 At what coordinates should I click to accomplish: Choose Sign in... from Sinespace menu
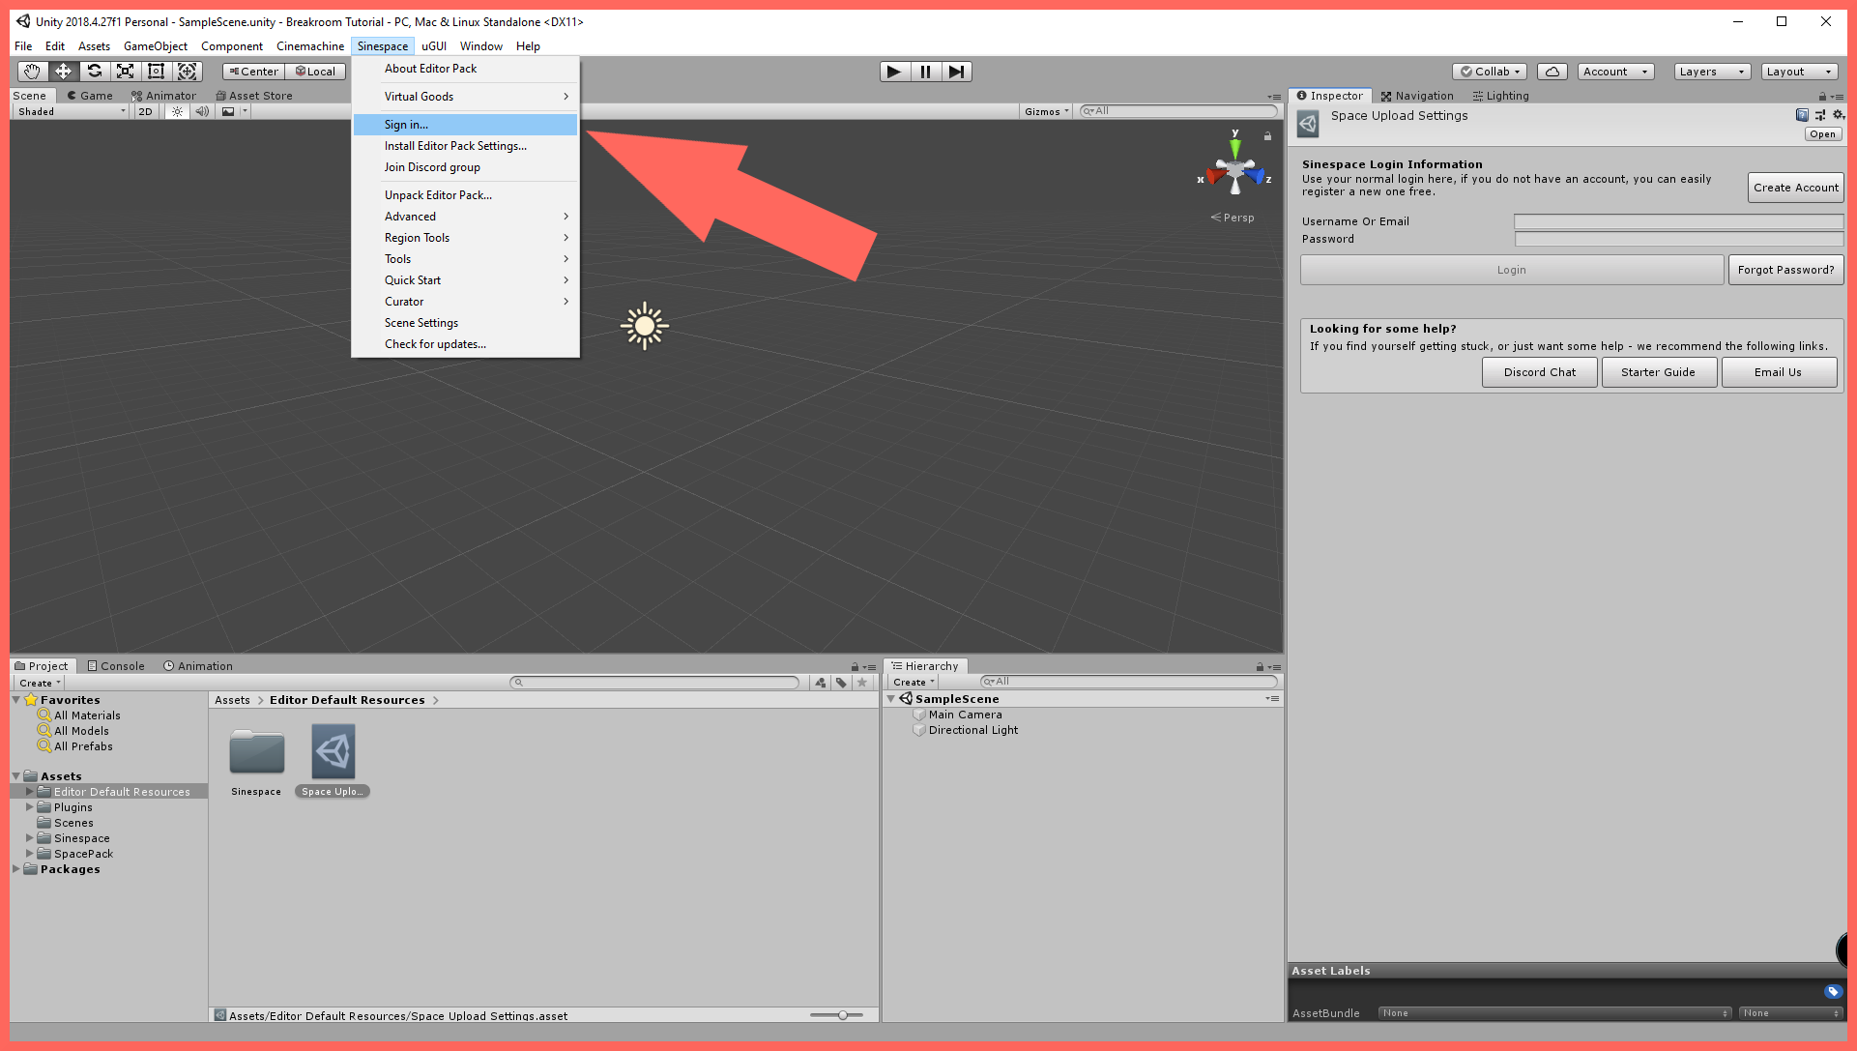tap(406, 125)
